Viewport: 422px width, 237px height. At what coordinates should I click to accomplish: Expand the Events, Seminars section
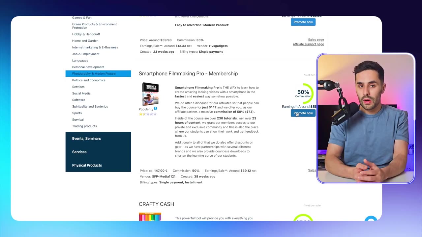[98, 139]
